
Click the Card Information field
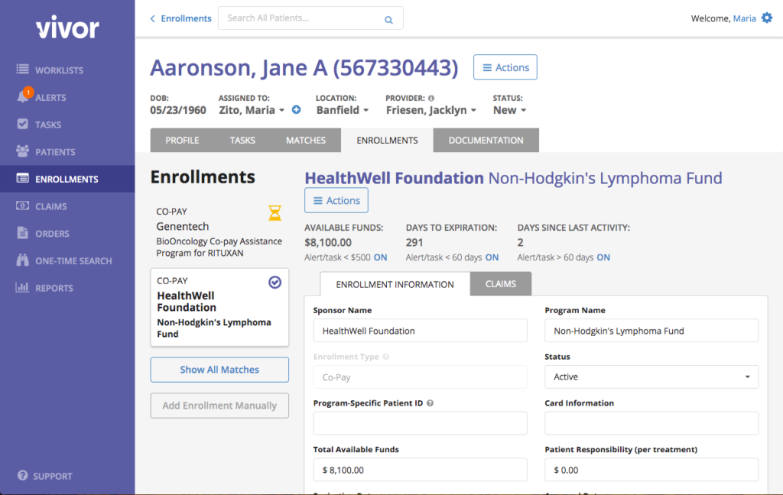[x=651, y=423]
